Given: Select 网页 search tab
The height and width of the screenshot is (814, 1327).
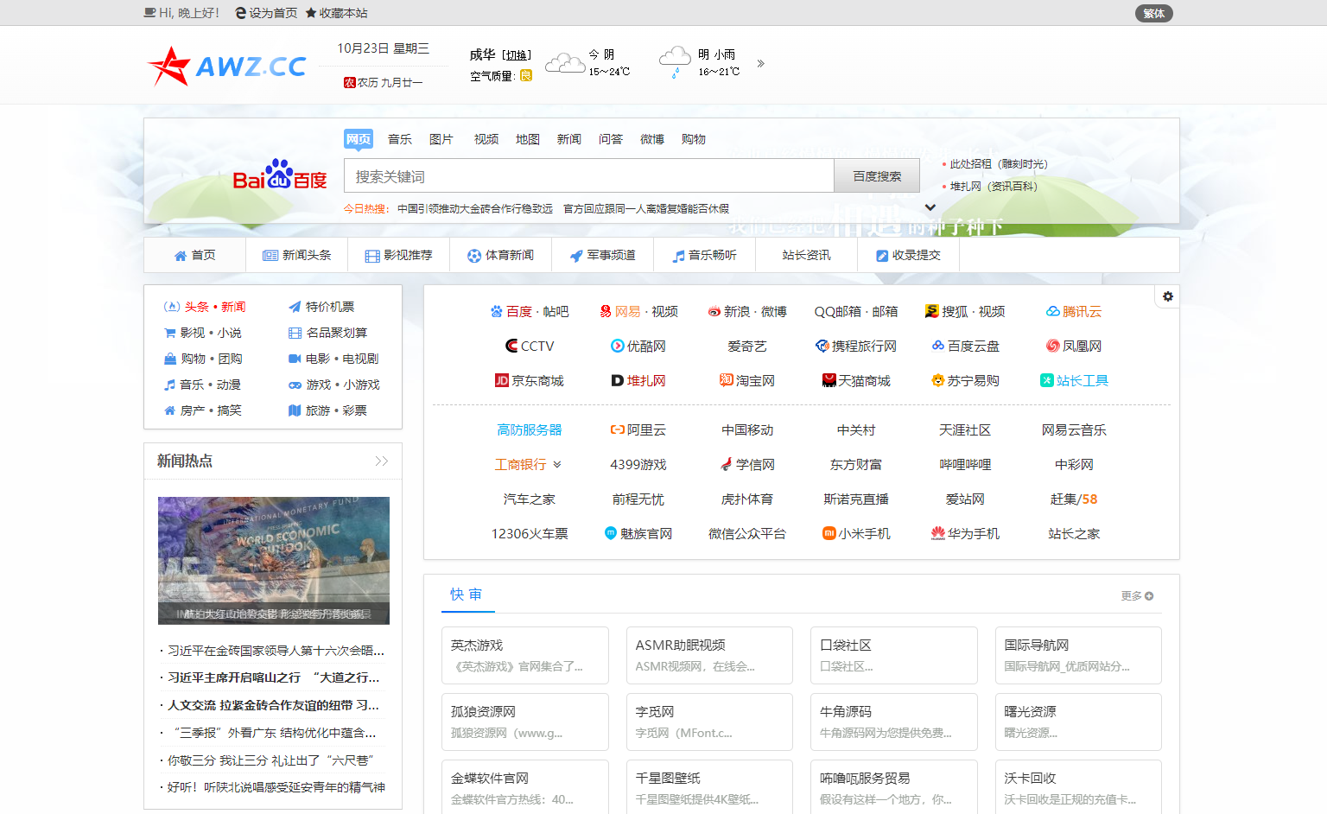Looking at the screenshot, I should click(x=359, y=139).
